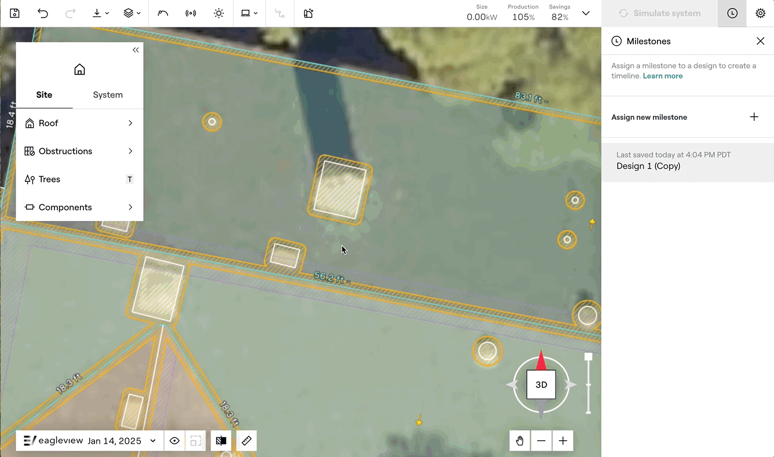The width and height of the screenshot is (774, 457).
Task: Click the zoom in plus button
Action: [563, 441]
